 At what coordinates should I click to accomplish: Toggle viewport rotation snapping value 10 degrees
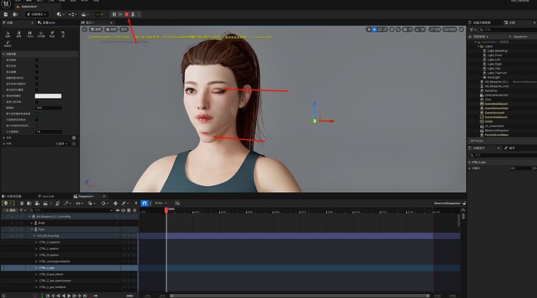click(x=420, y=30)
